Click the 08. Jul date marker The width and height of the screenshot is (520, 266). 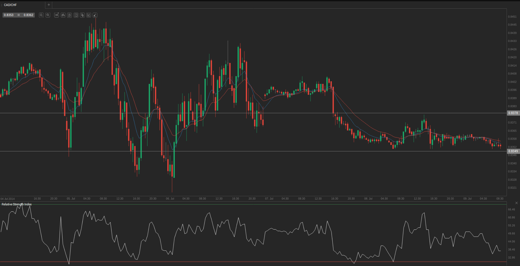(x=368, y=198)
